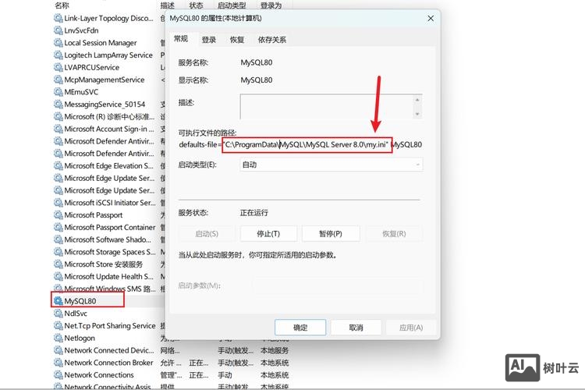Click the 正在运行 service status text
Screen dimensions: 585x390
tap(254, 213)
